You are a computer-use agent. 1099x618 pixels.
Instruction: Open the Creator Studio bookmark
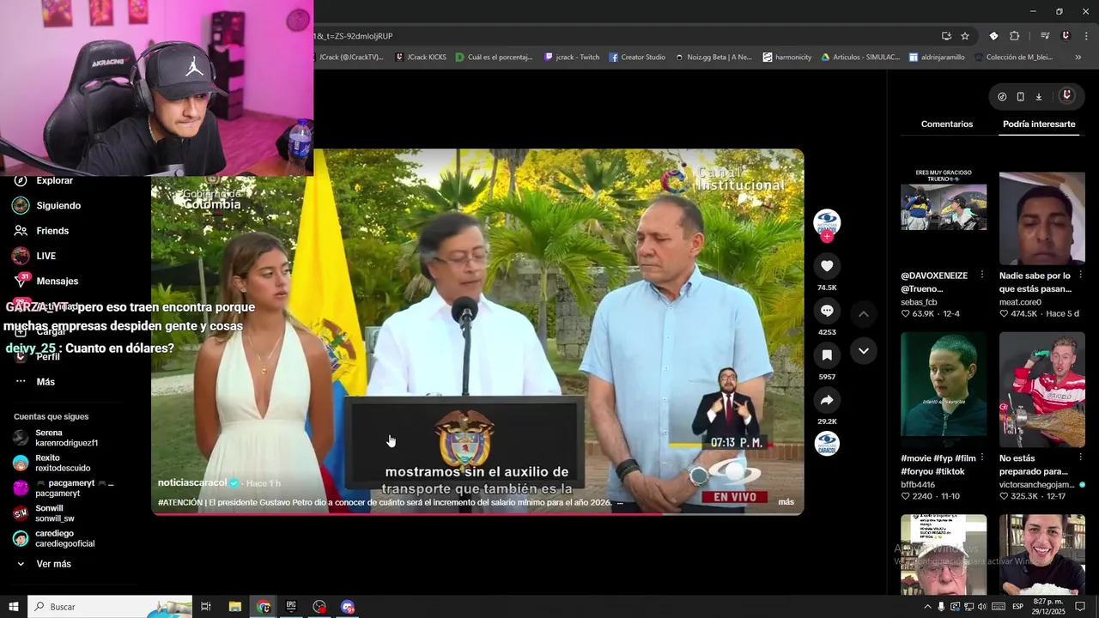637,58
